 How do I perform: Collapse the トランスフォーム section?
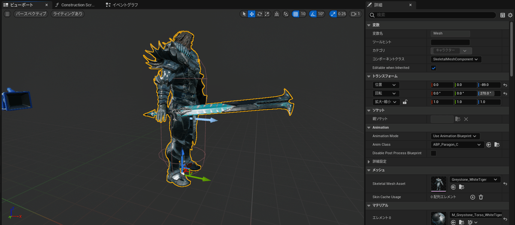pyautogui.click(x=369, y=76)
